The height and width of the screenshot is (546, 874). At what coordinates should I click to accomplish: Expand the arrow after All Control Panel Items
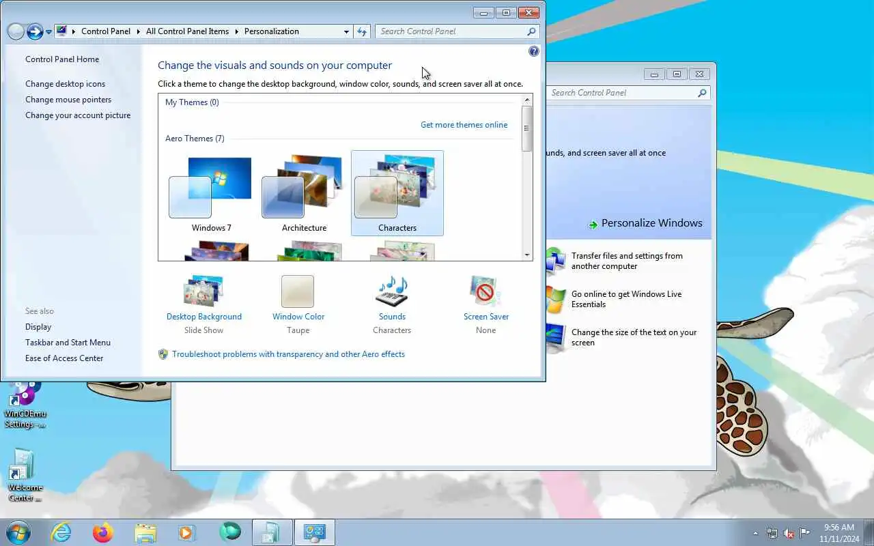237,31
